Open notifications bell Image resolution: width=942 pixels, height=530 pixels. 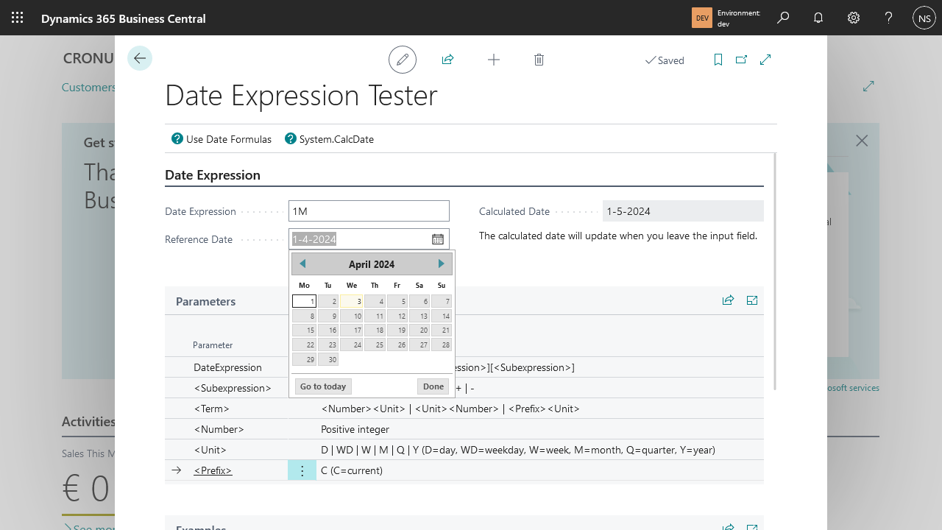click(x=818, y=18)
